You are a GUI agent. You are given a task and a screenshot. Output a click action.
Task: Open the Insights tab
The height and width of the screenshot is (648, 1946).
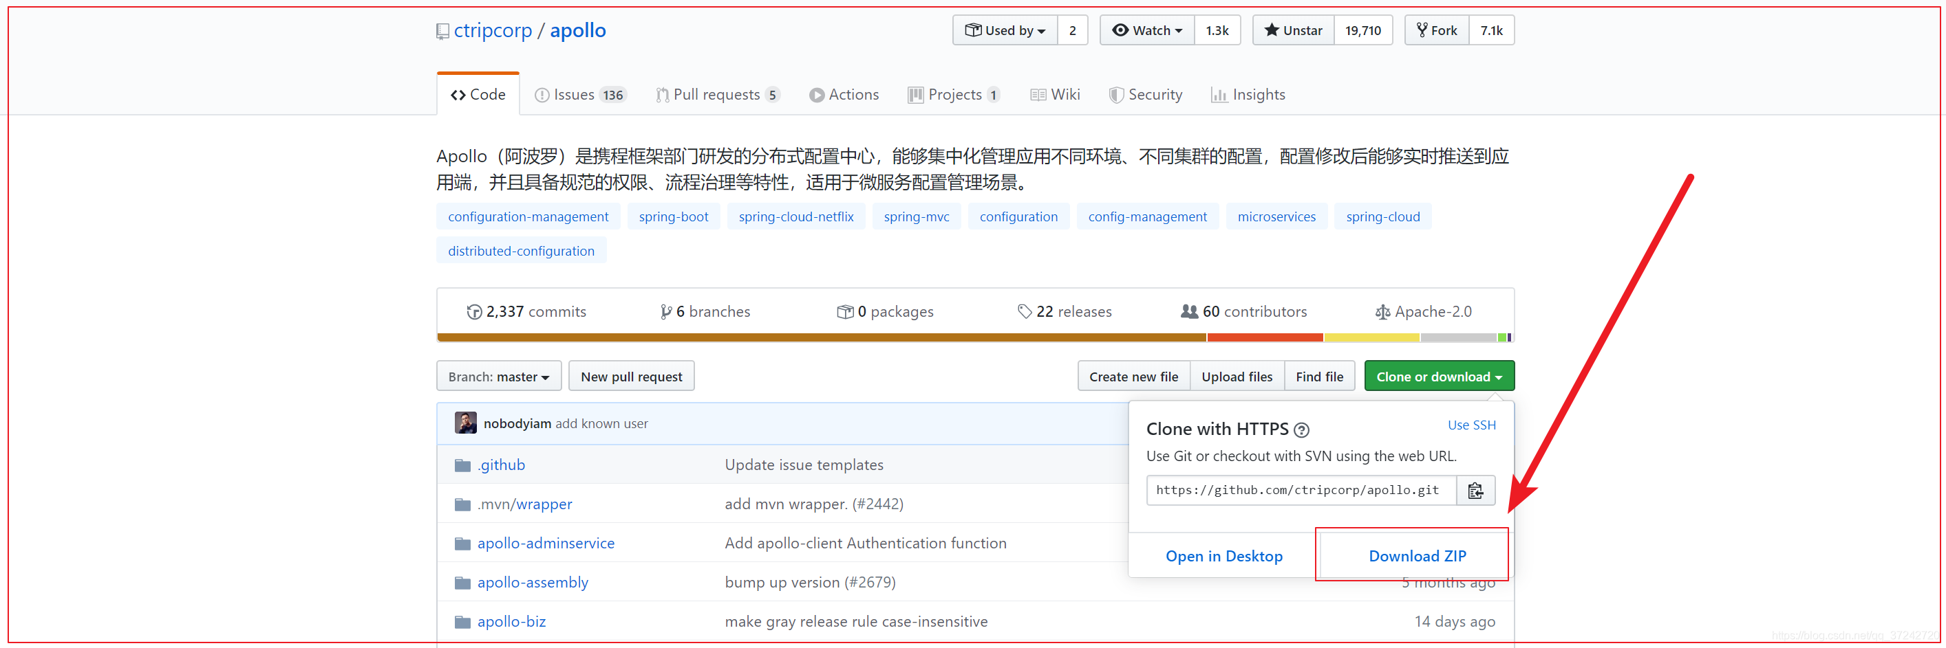pos(1248,94)
